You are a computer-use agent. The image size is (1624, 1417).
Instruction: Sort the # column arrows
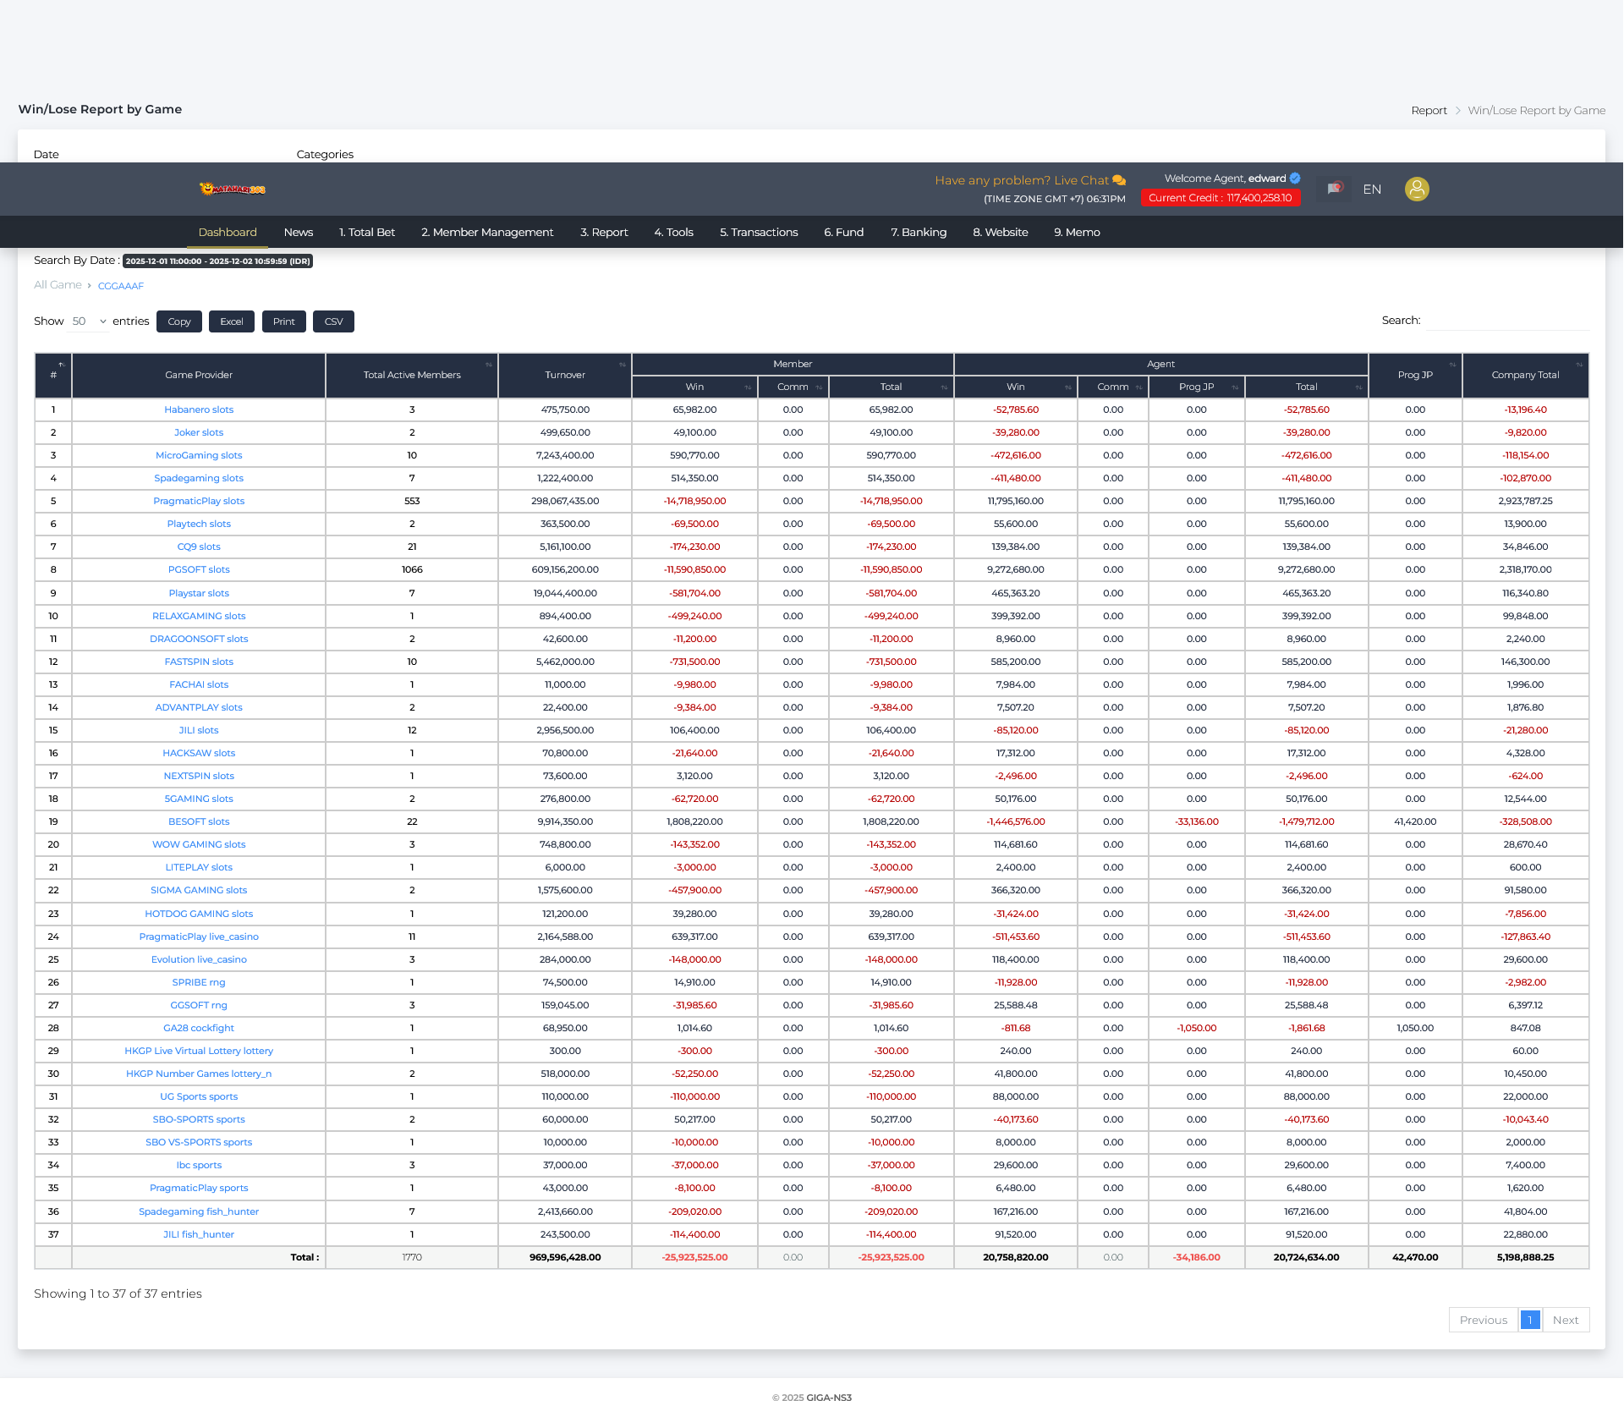pyautogui.click(x=61, y=365)
